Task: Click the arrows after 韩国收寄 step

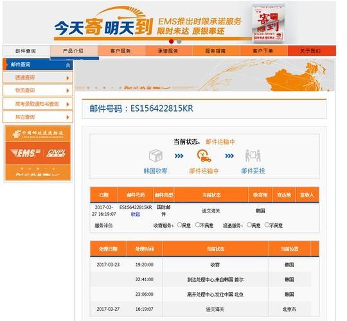Action: click(179, 156)
